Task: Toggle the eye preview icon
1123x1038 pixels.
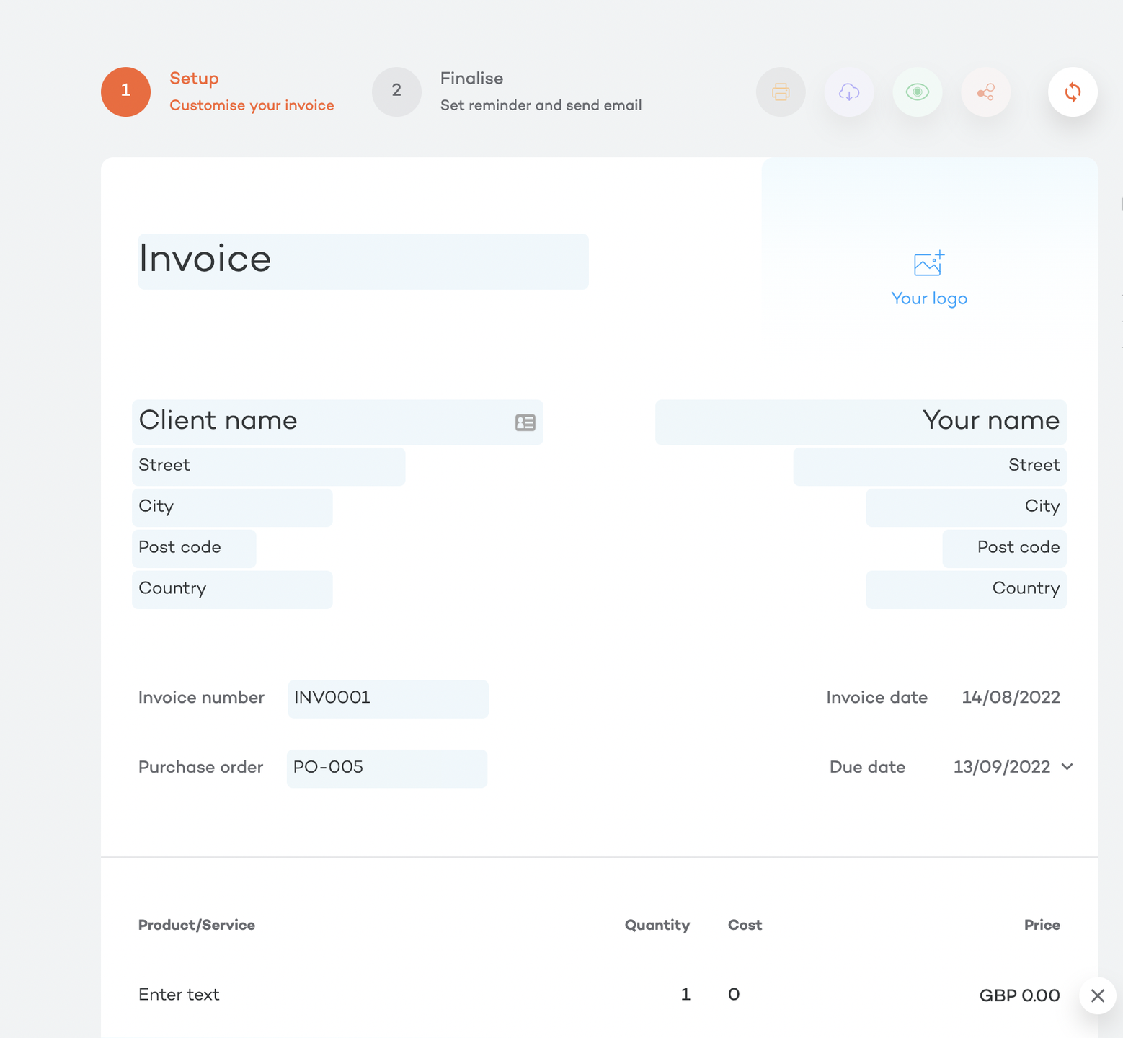Action: [x=918, y=92]
